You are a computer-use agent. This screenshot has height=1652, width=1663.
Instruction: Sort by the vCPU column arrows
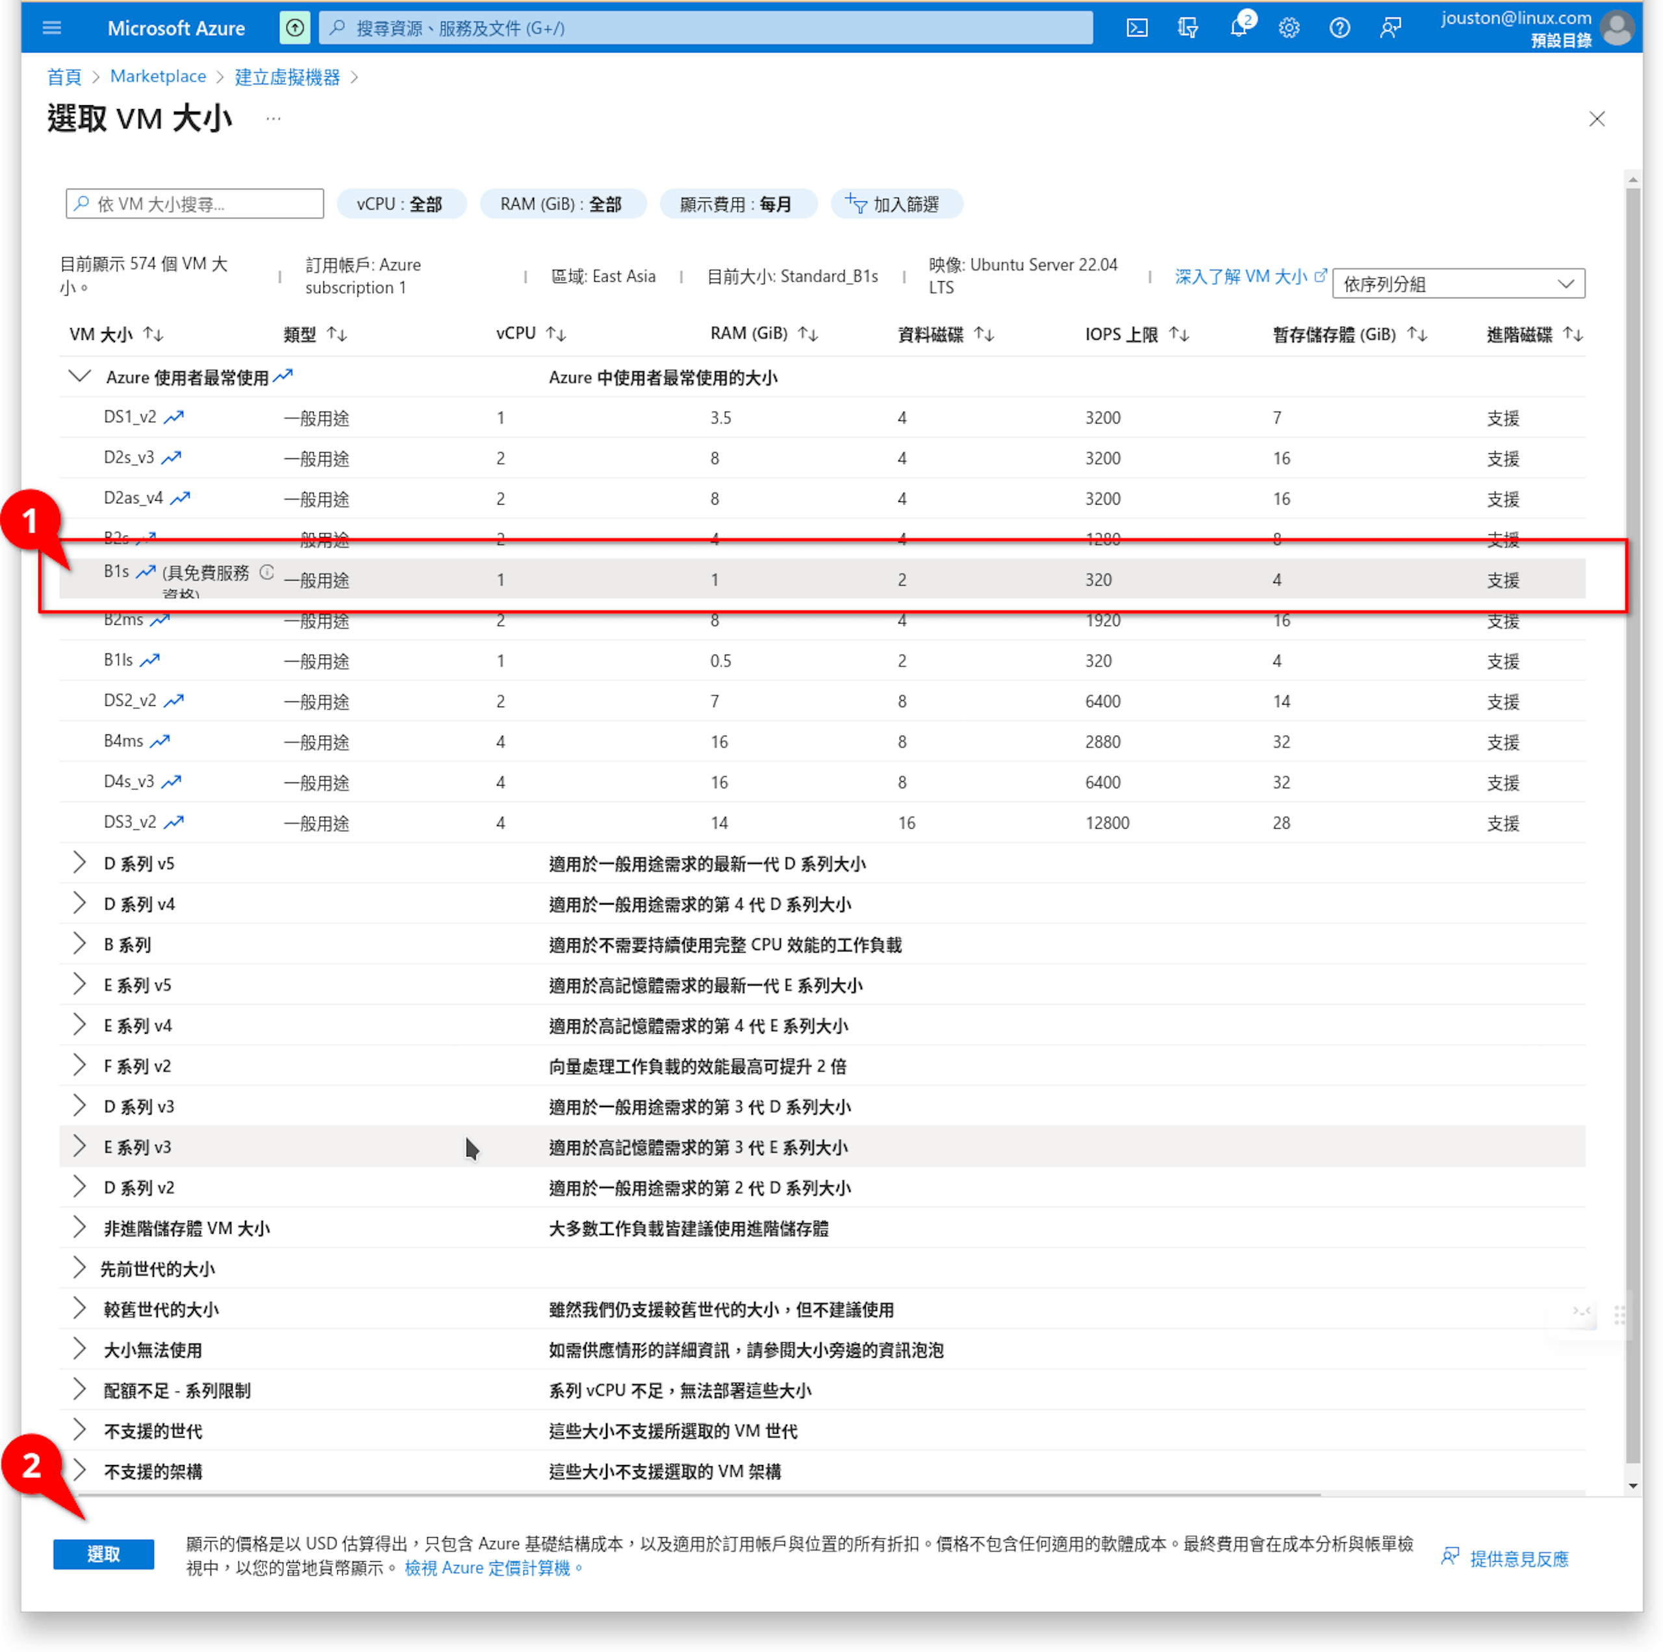(556, 334)
